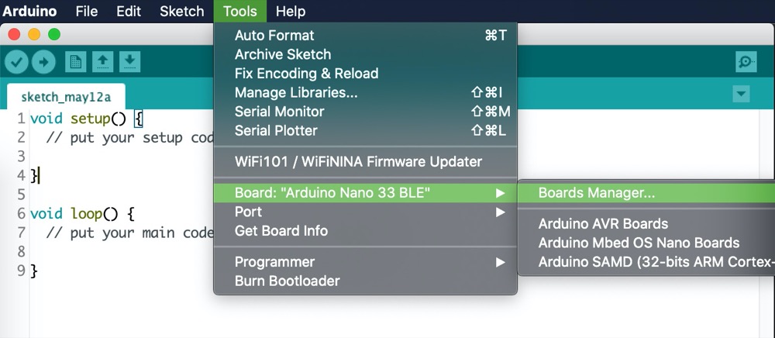775x338 pixels.
Task: Click the red close window button
Action: 14,34
